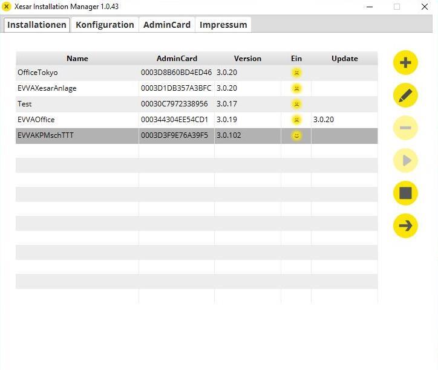438x370 pixels.
Task: Click the play start installation button
Action: pyautogui.click(x=405, y=161)
